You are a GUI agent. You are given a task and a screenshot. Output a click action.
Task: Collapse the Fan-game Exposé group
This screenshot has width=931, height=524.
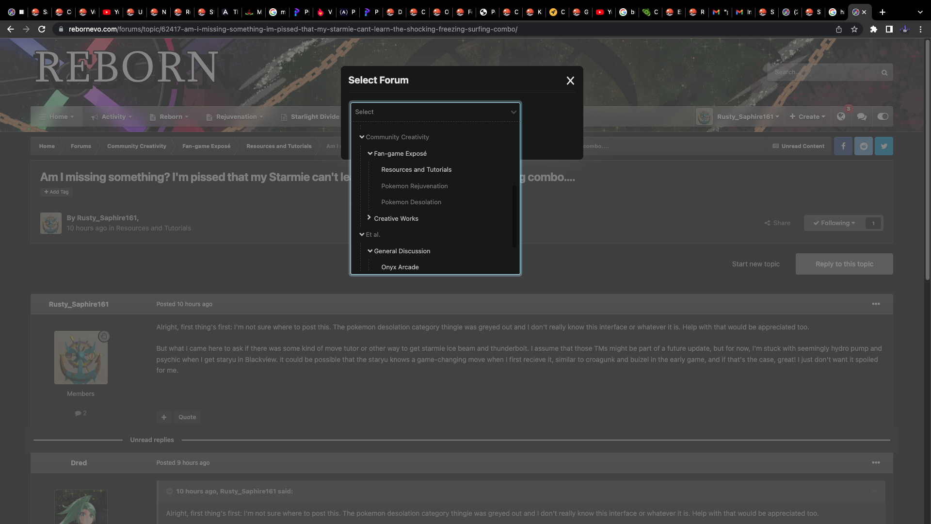click(x=370, y=153)
